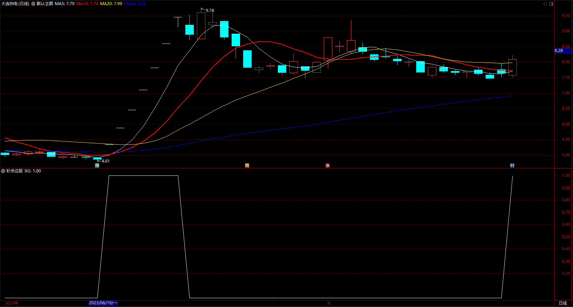Click the 8 month marker on time axis
The height and width of the screenshot is (307, 573).
click(329, 303)
